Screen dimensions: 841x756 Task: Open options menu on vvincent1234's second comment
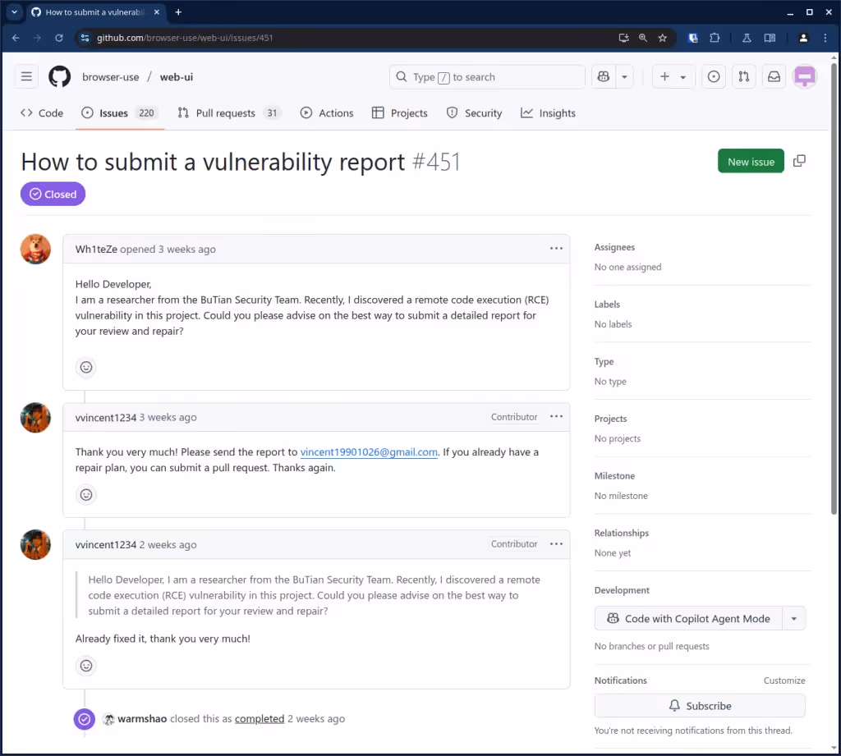point(556,543)
